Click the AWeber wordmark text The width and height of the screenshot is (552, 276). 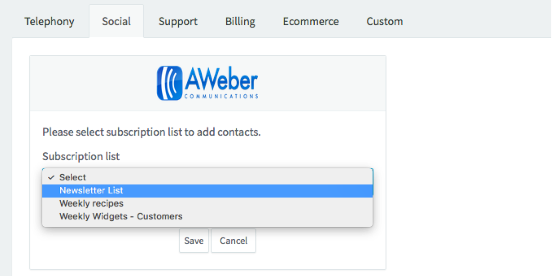click(x=222, y=80)
